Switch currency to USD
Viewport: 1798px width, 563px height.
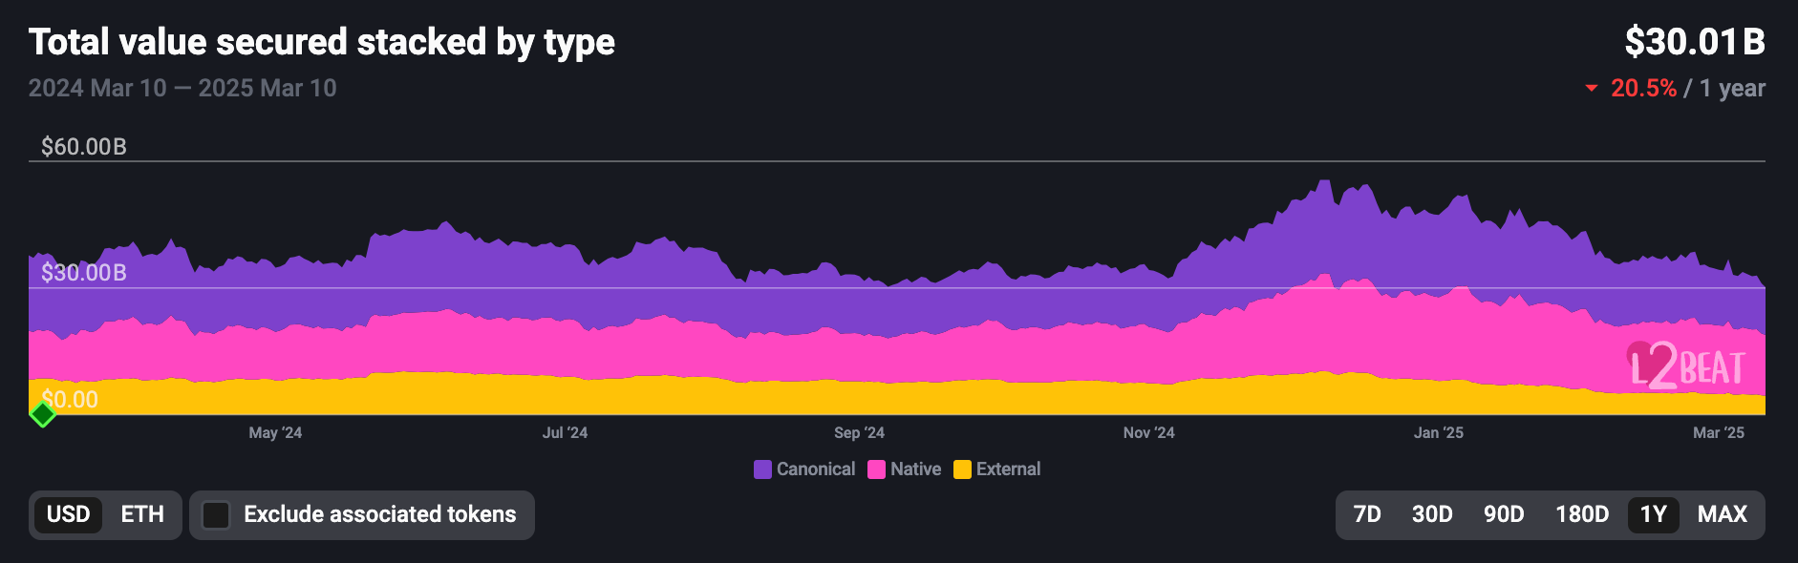pos(69,514)
